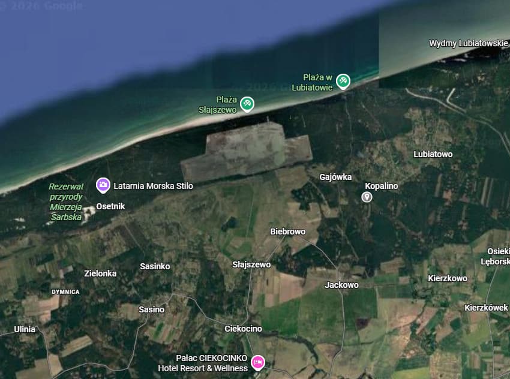Select the Osieki Lęborskie label at the map edge

(x=496, y=256)
